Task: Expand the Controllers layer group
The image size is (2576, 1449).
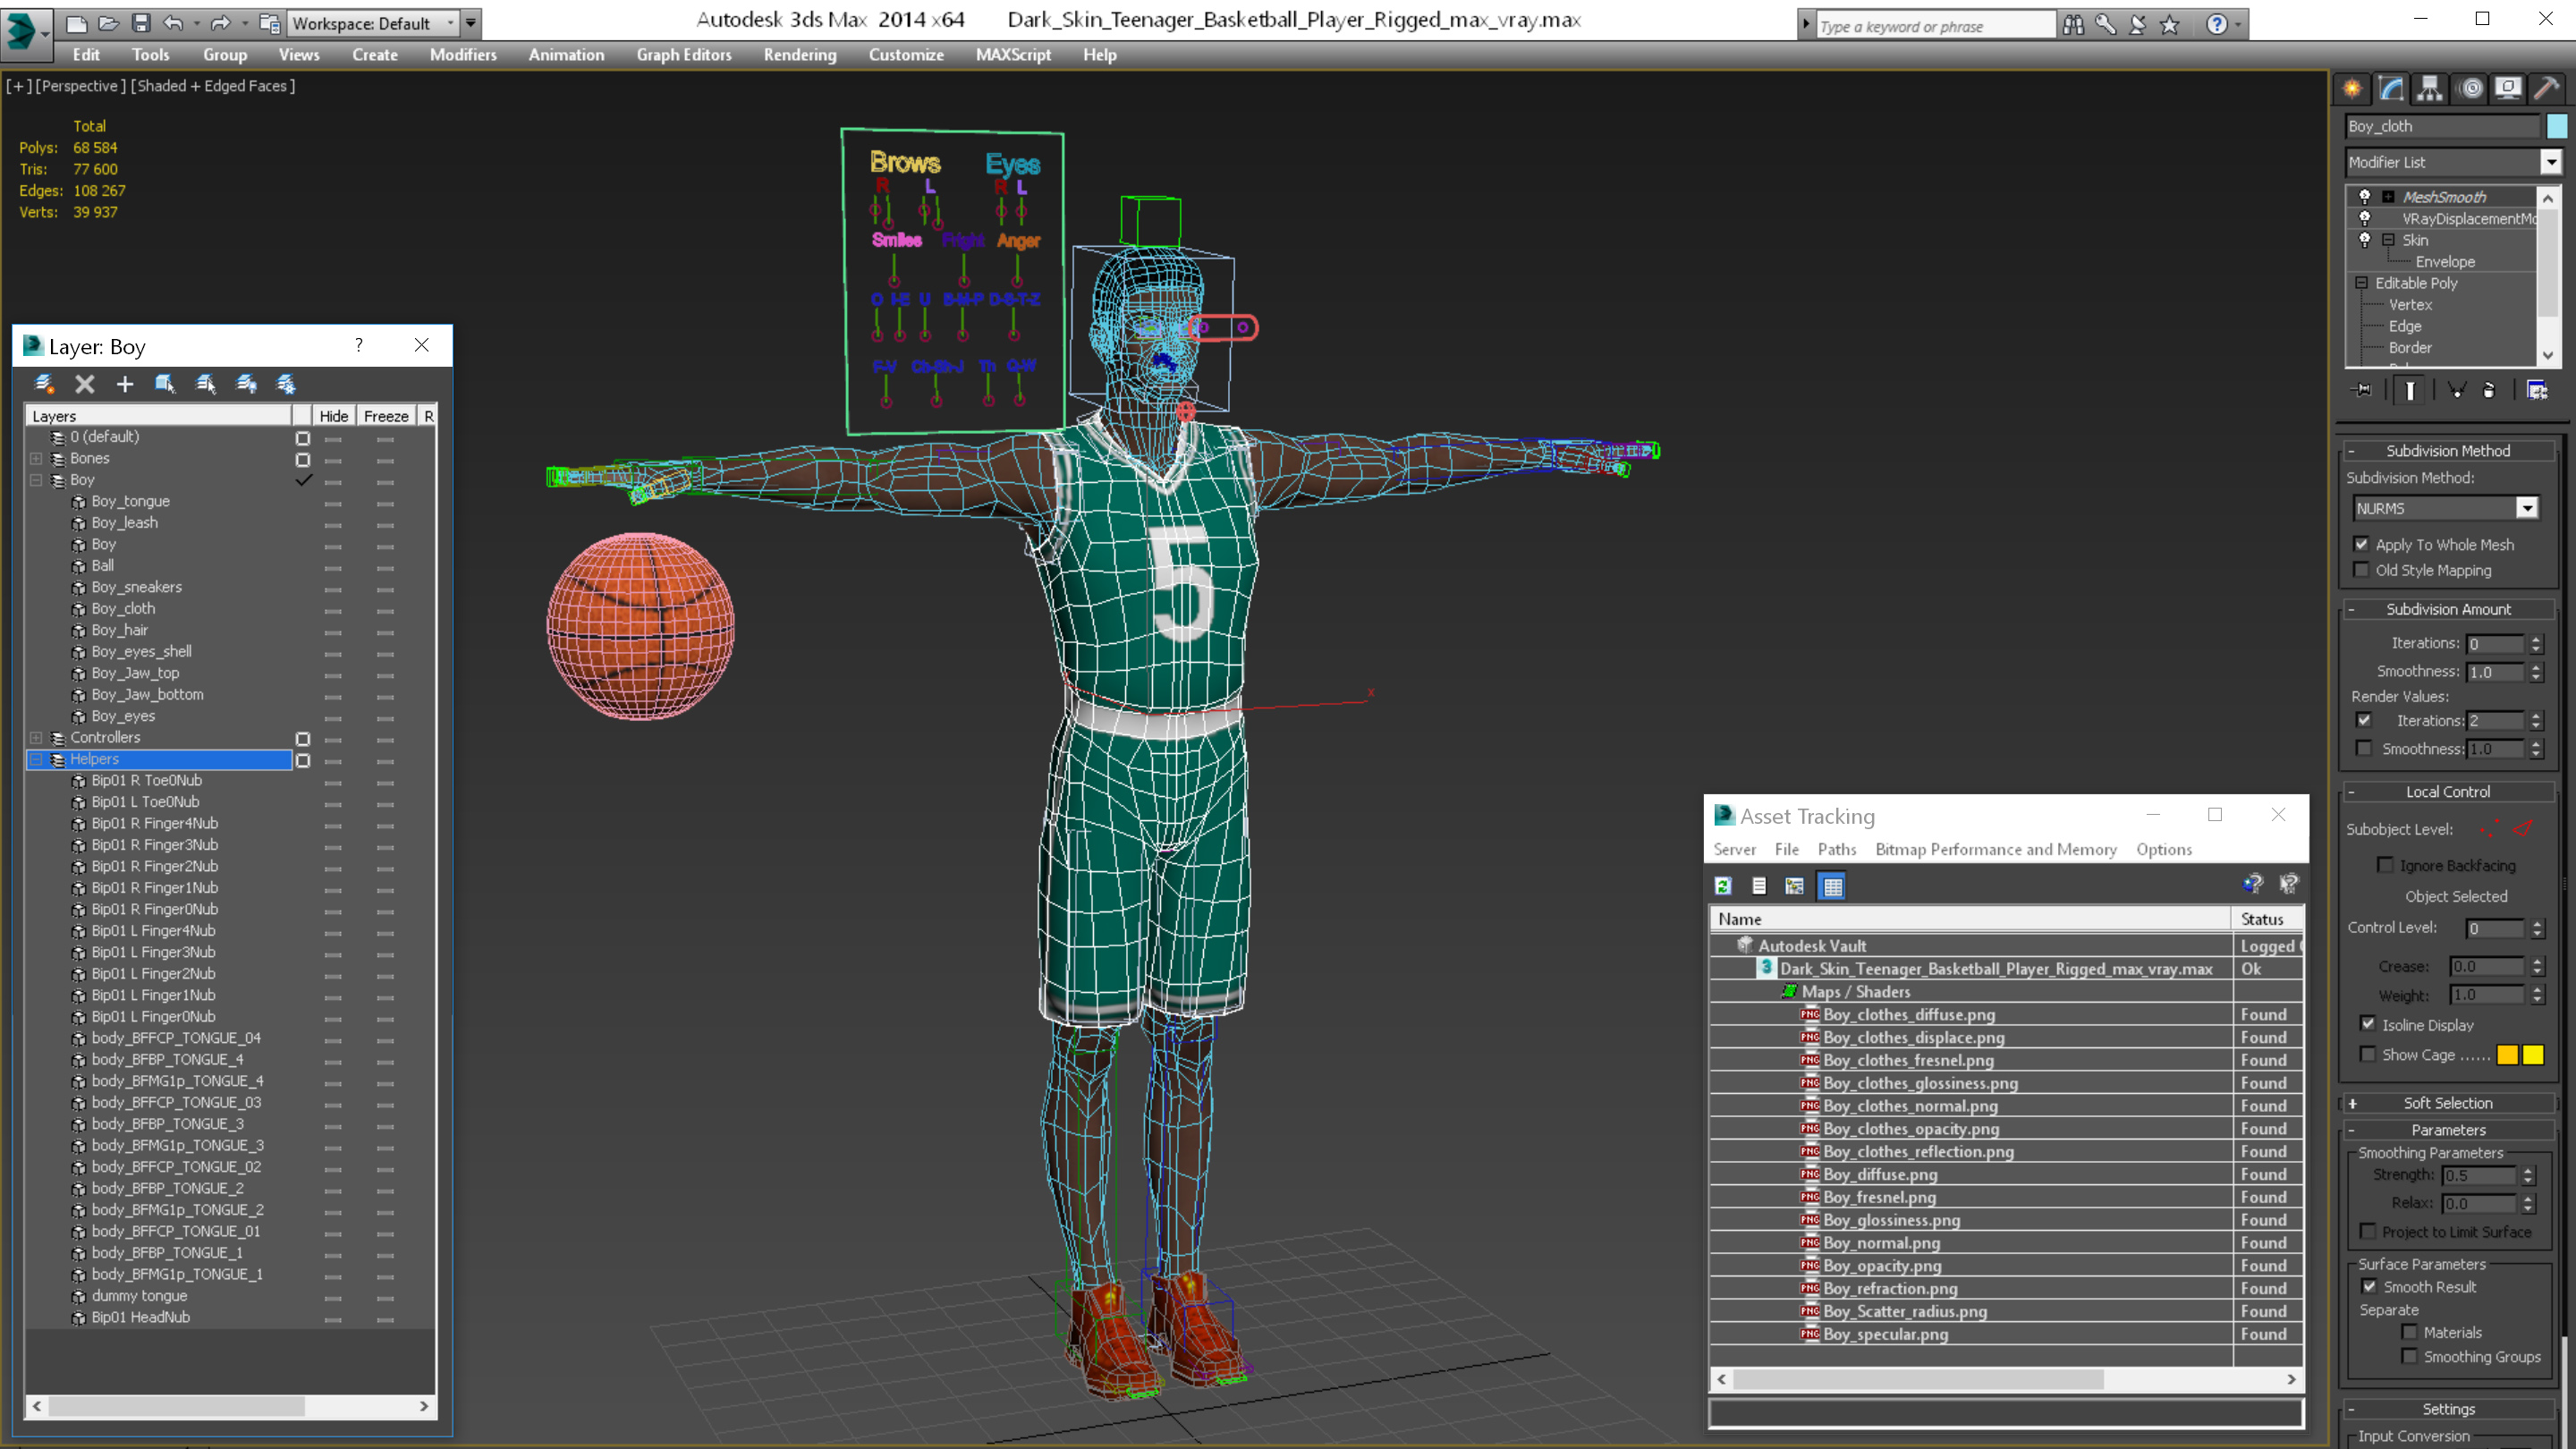Action: pos(38,736)
